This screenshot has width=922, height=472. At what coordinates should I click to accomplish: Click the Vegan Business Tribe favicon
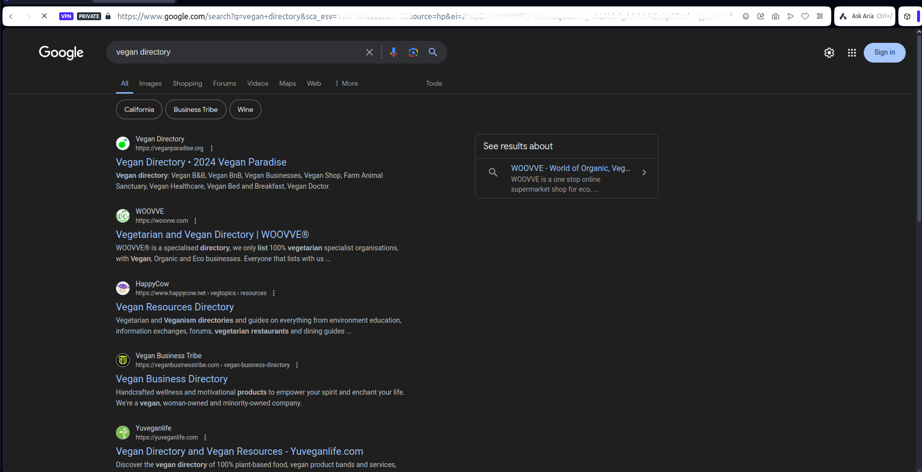(x=123, y=360)
